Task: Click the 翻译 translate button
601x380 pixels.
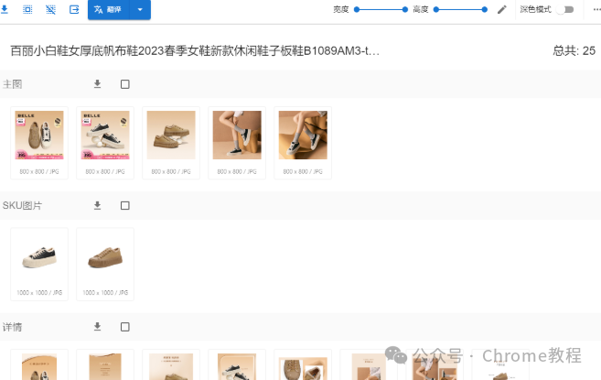Action: click(x=109, y=9)
